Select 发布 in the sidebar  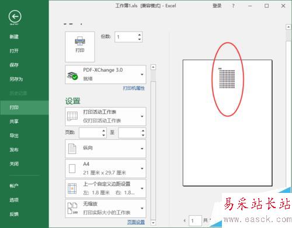[14, 150]
